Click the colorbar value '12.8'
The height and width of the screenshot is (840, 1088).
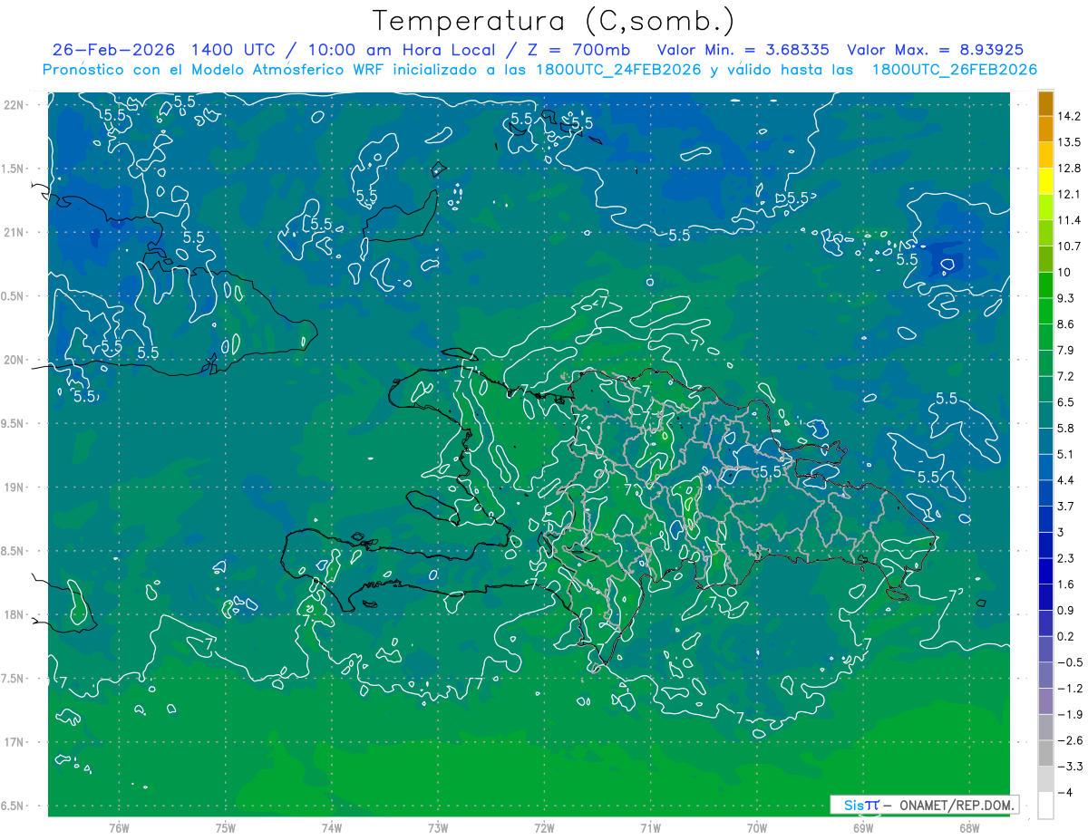(1069, 169)
